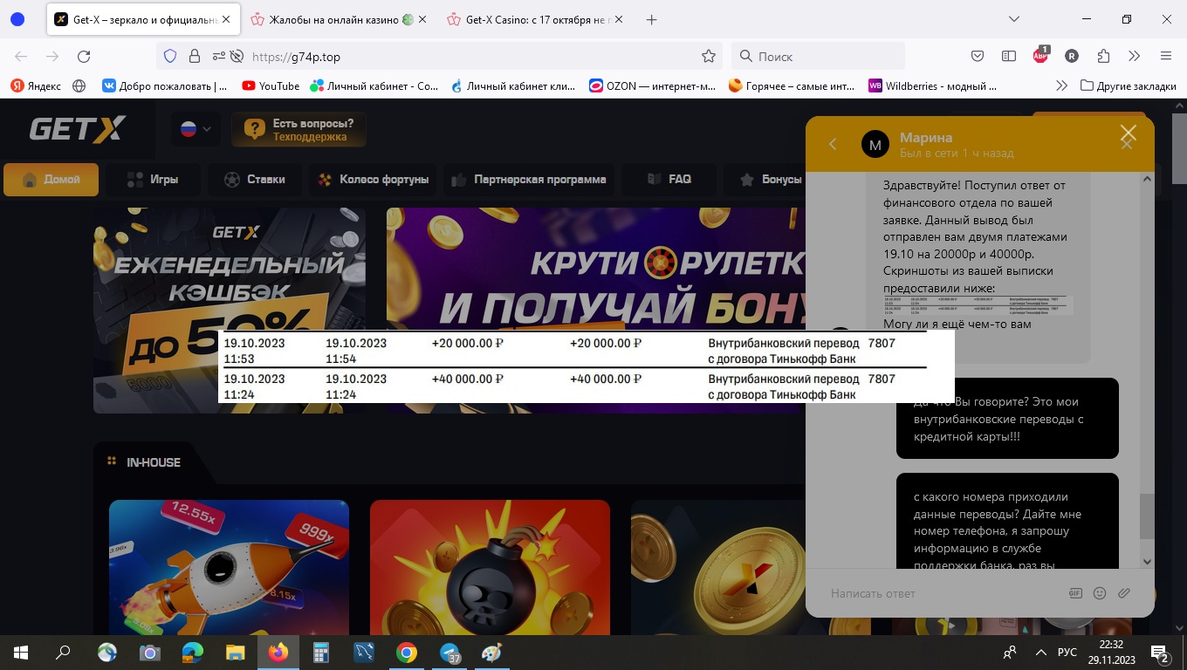
Task: Select the IN-HOUSE games tab
Action: (144, 462)
